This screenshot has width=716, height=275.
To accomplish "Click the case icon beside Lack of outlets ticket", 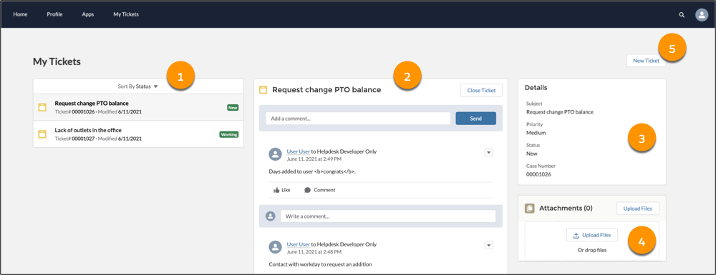I will [x=42, y=134].
